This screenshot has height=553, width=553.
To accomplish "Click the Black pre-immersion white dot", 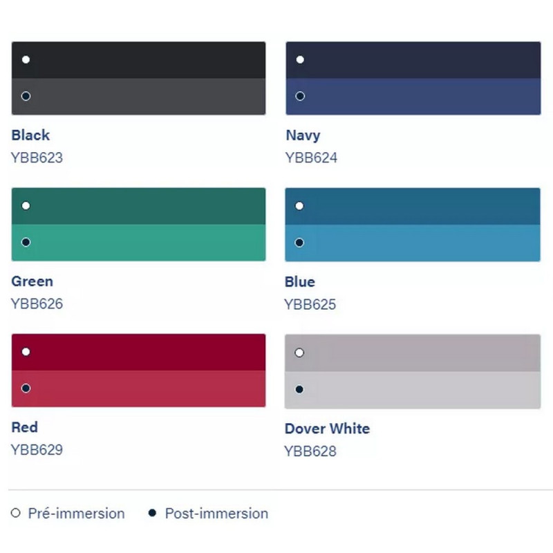I will click(x=26, y=59).
